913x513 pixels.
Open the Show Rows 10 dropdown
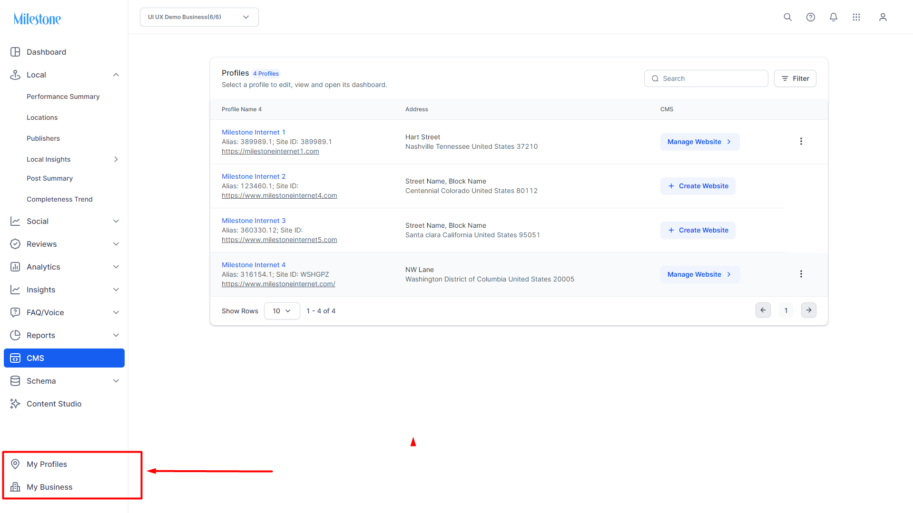(x=282, y=311)
